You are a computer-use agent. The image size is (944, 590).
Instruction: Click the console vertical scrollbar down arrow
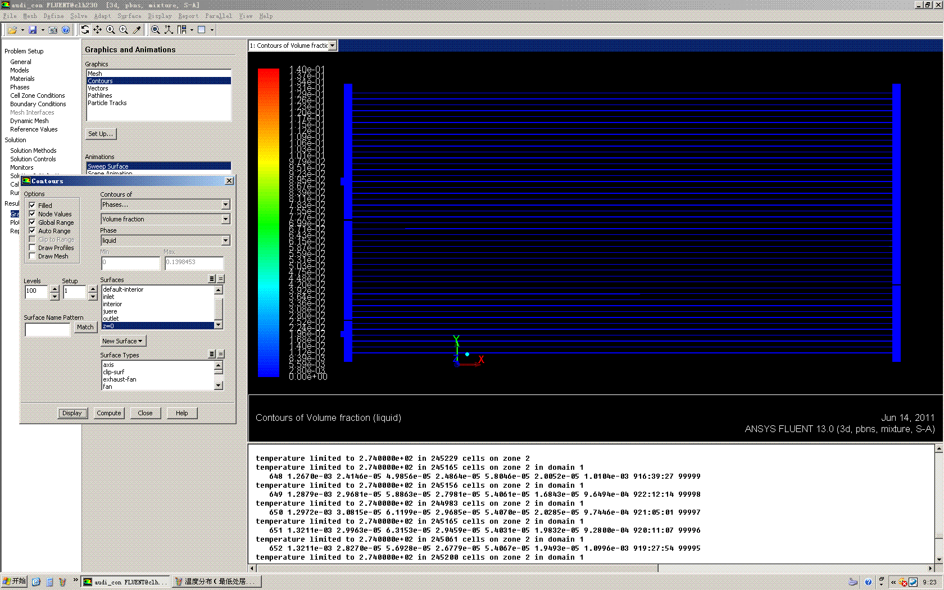(x=938, y=560)
